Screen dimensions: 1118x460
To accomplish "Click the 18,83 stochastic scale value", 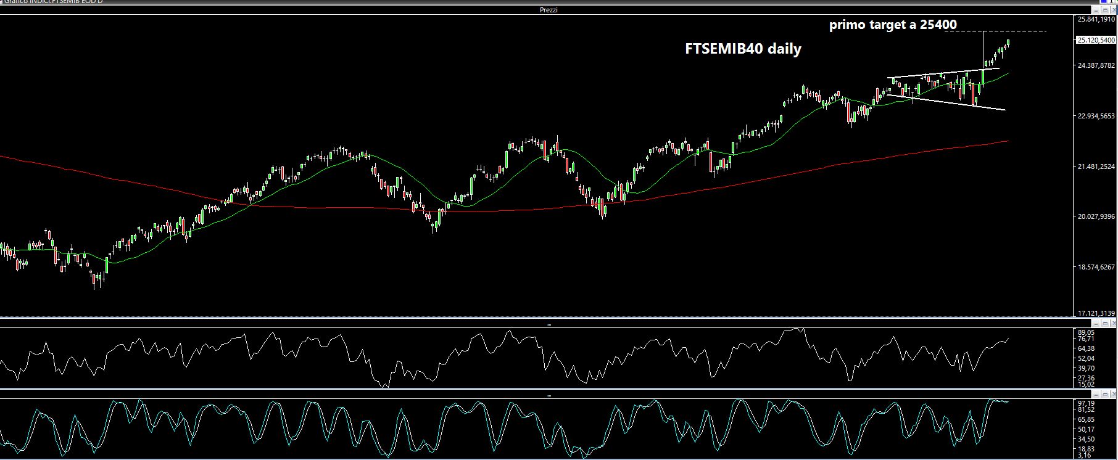I will (1086, 449).
